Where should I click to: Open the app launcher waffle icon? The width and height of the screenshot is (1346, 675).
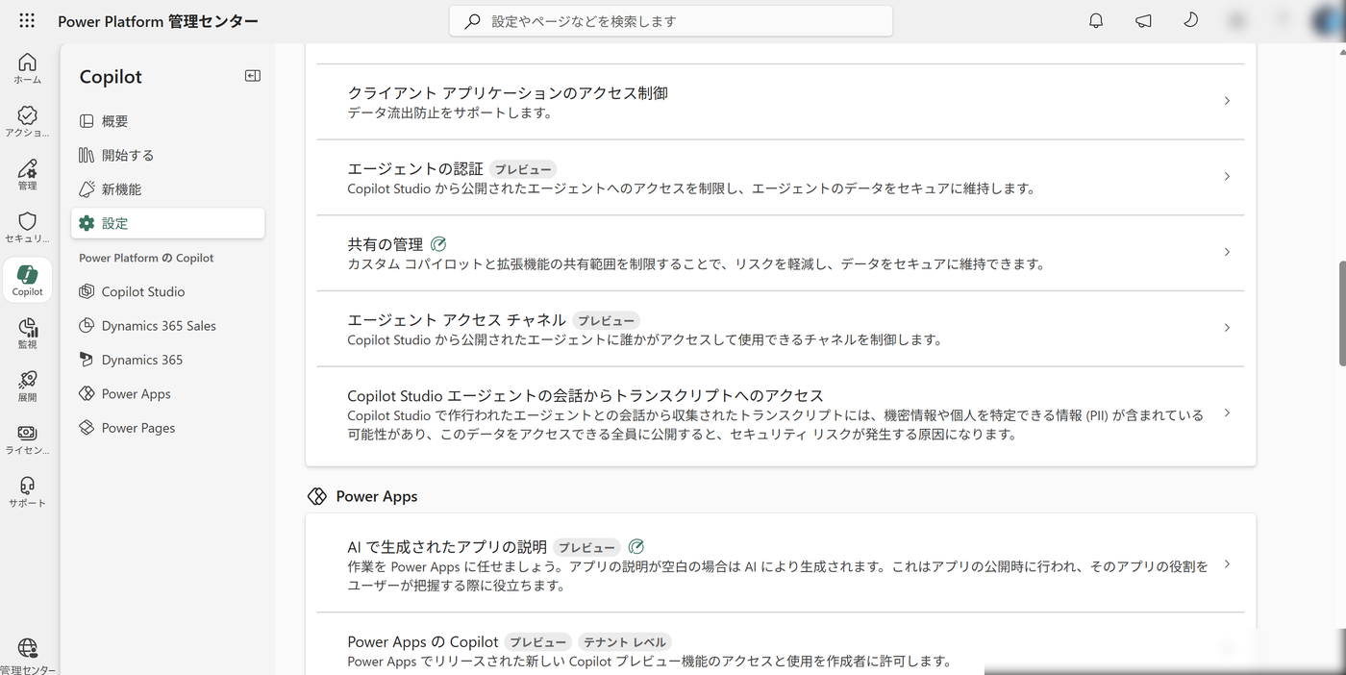pos(27,21)
